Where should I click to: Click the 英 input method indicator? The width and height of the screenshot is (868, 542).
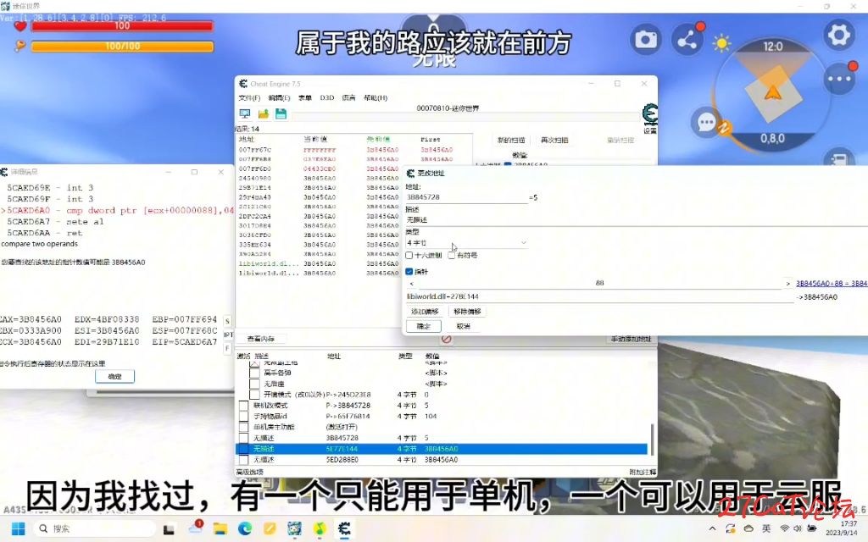pyautogui.click(x=766, y=528)
